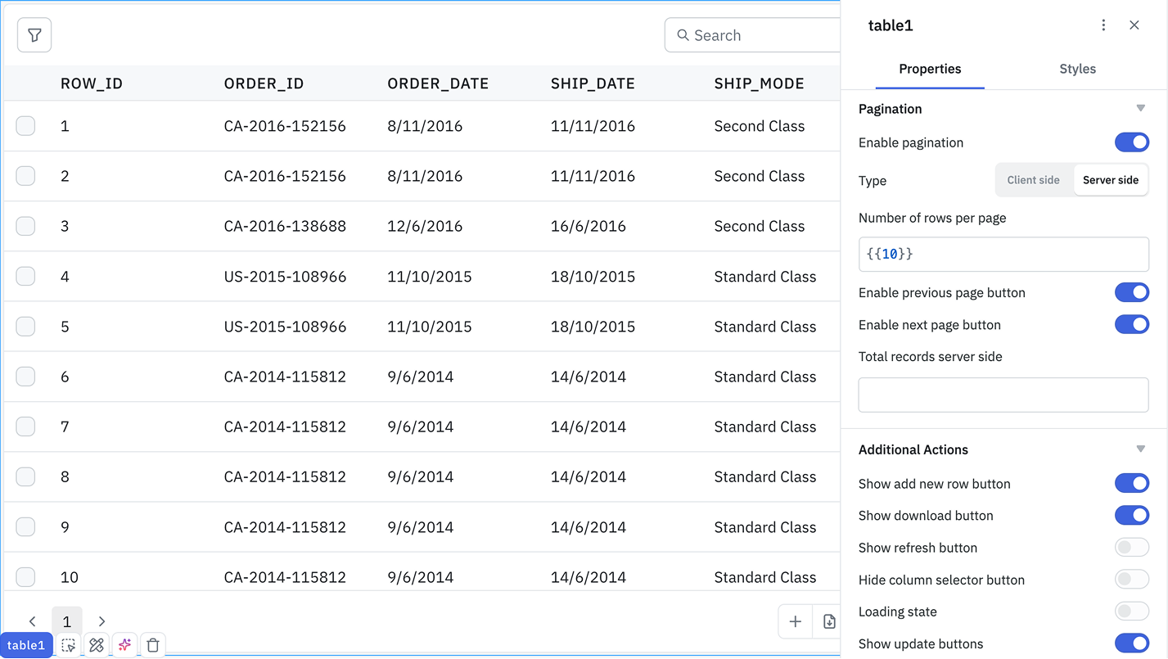Go to next page arrow
Image resolution: width=1168 pixels, height=659 pixels.
coord(101,622)
